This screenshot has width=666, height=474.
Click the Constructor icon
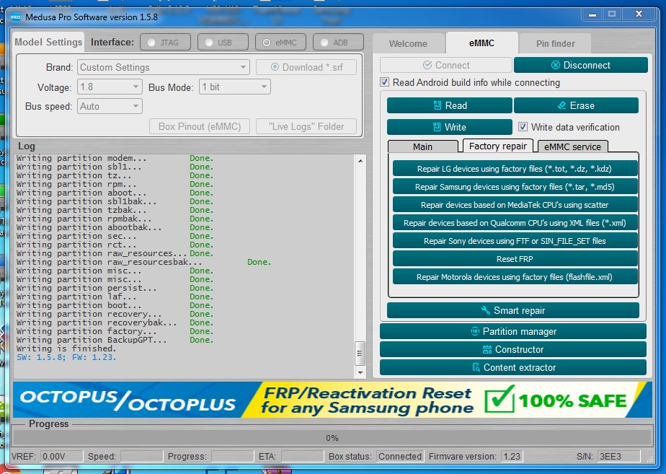487,349
